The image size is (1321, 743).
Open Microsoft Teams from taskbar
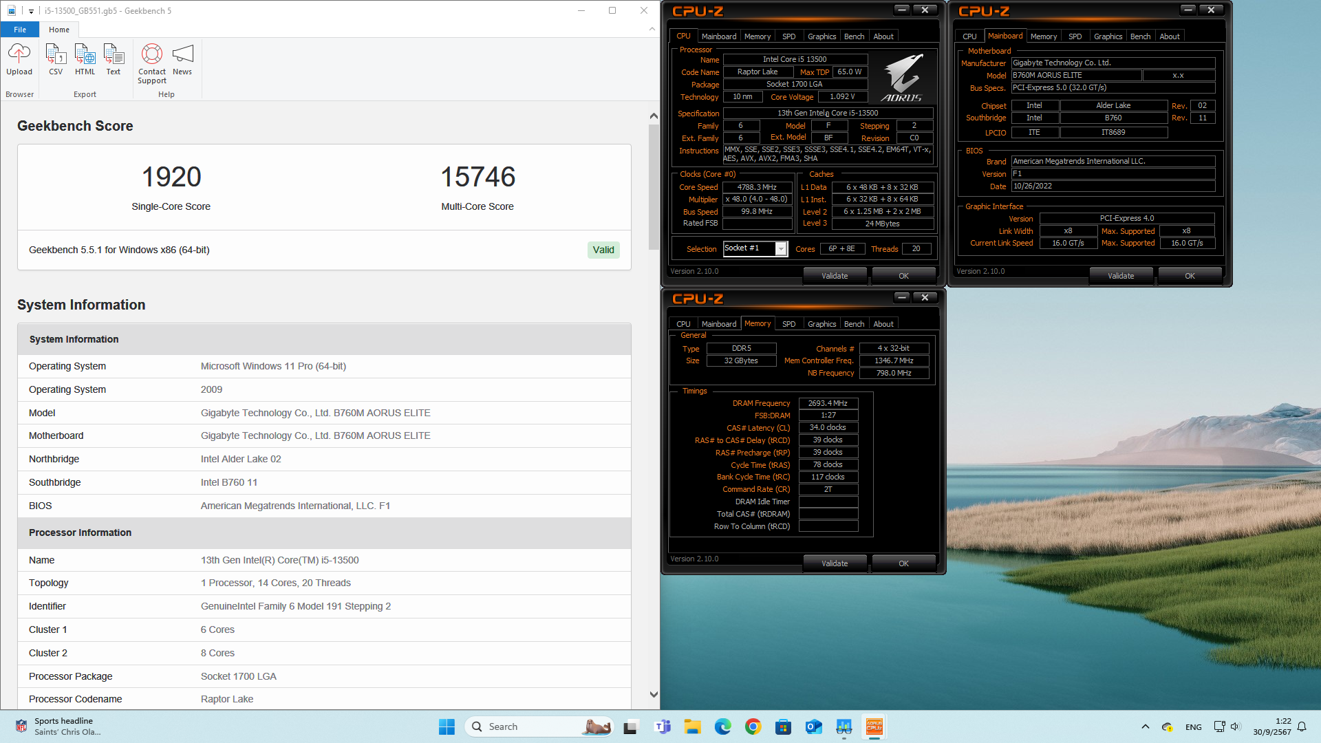[x=663, y=726]
